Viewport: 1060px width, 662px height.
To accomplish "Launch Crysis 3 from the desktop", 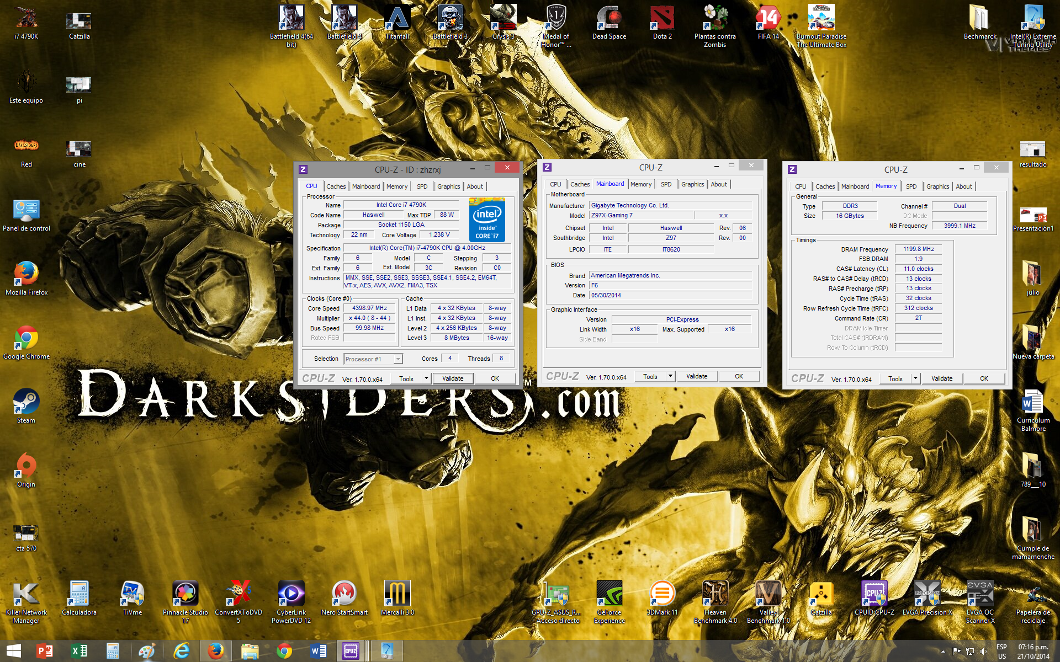I will [503, 22].
